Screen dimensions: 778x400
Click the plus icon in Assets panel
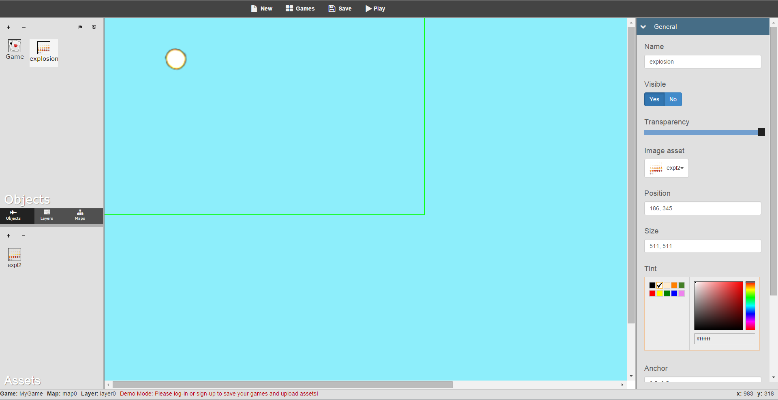tap(9, 236)
